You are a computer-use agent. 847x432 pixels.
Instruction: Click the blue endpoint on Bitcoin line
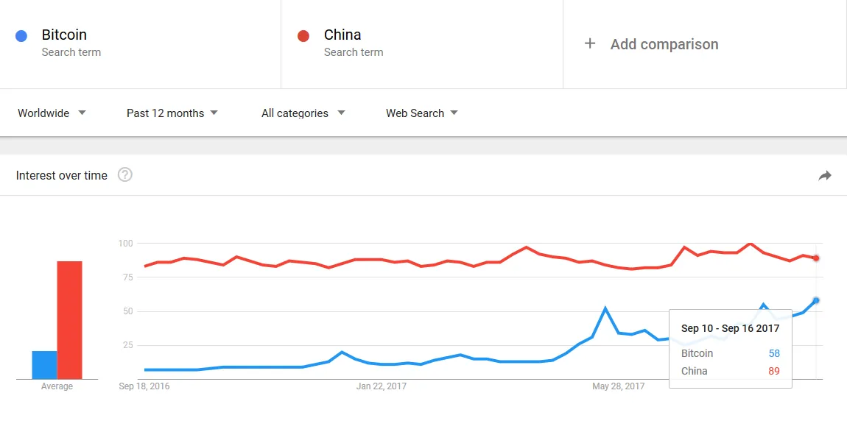point(816,300)
